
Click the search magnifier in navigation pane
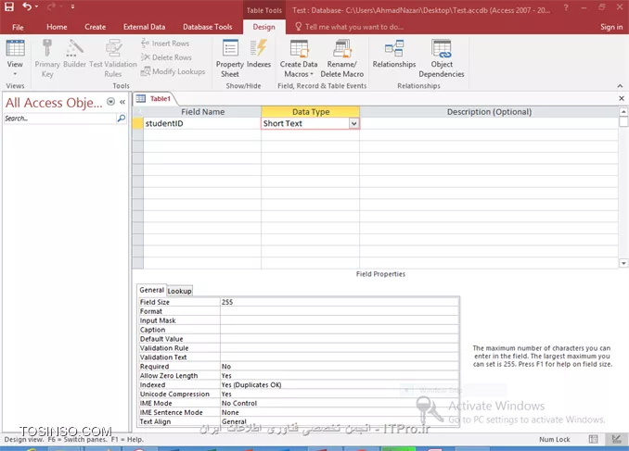(x=121, y=119)
